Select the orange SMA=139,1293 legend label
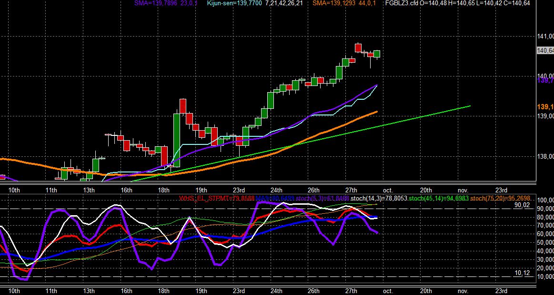Image resolution: width=554 pixels, height=295 pixels. pyautogui.click(x=344, y=3)
